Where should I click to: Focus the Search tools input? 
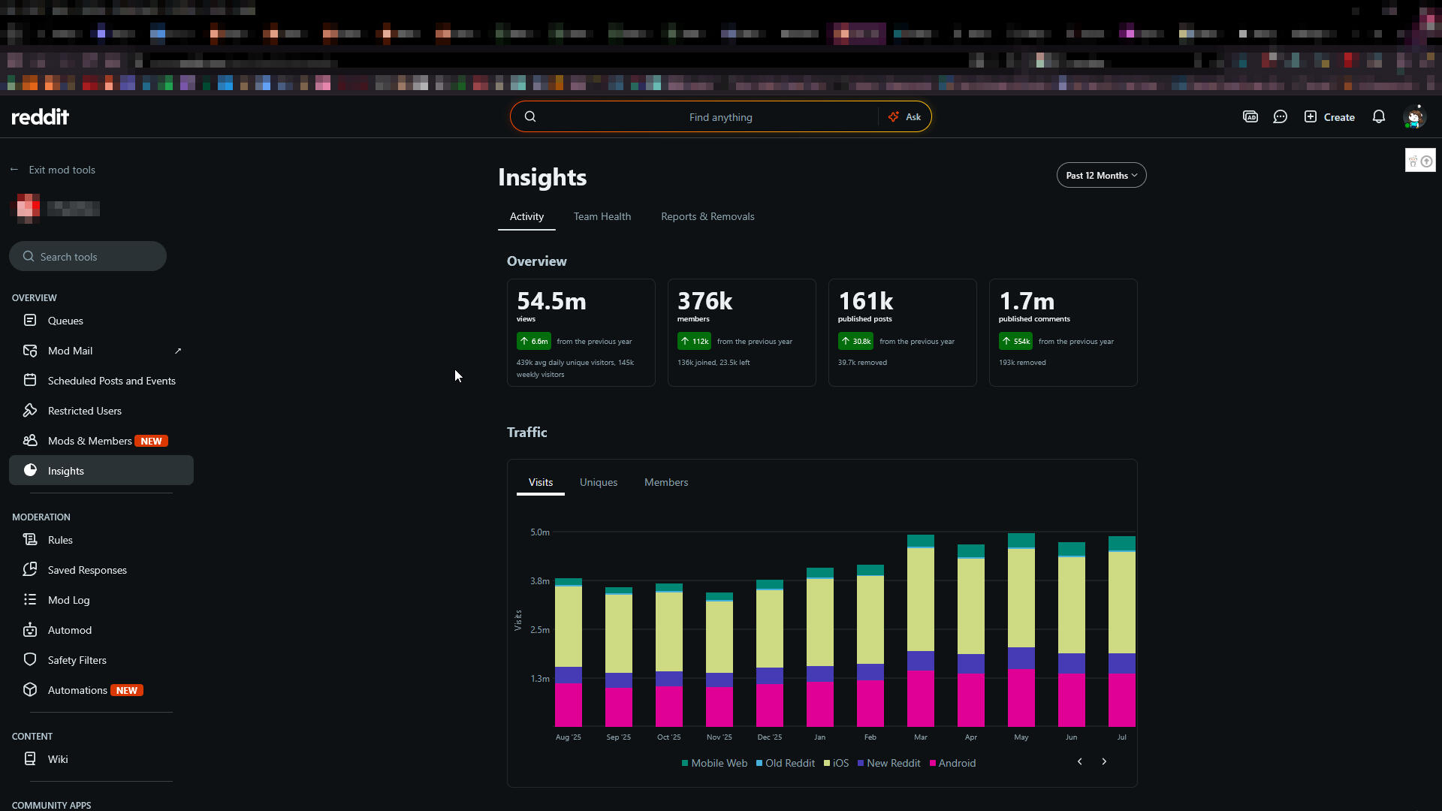click(88, 257)
